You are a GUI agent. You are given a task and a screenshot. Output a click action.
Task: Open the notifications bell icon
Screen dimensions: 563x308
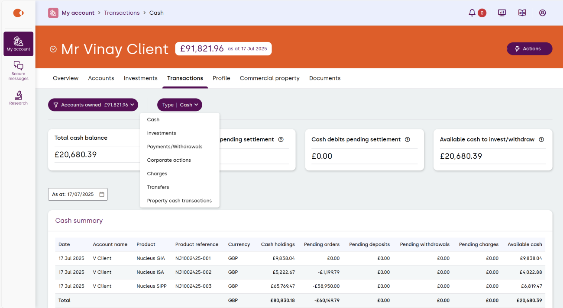pos(472,13)
